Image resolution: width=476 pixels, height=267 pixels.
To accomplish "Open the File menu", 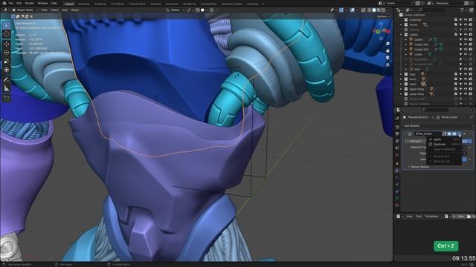I will (x=11, y=3).
